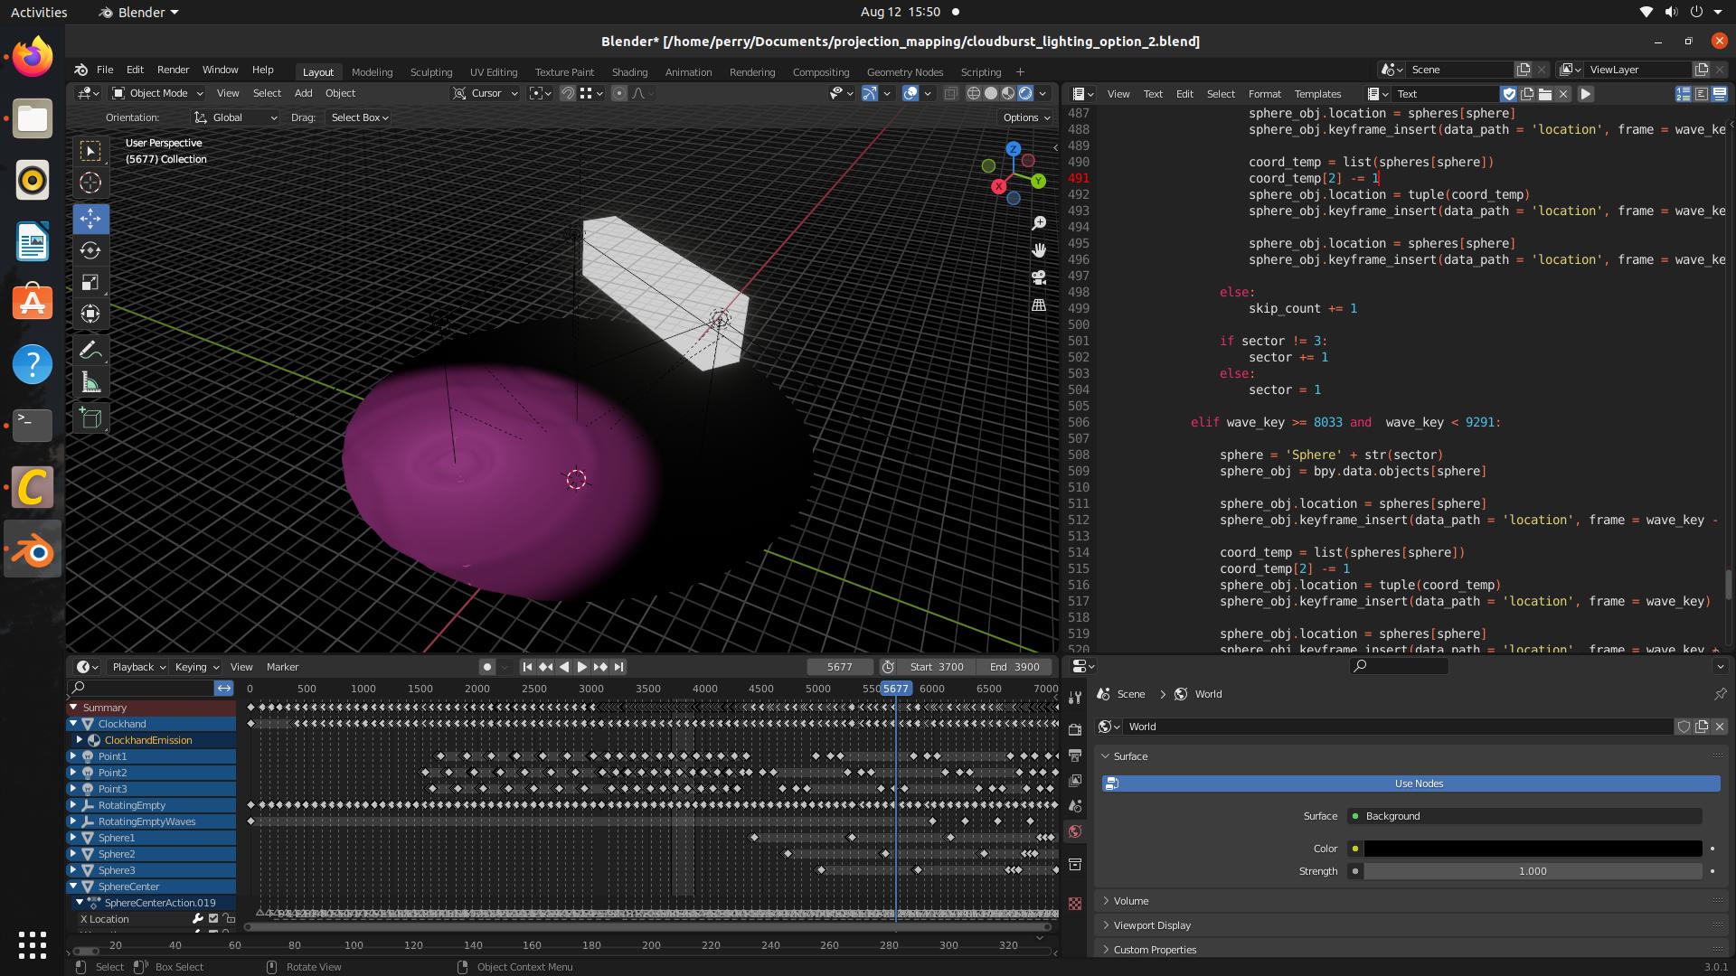Toggle line numbers in text editor
Viewport: 1736px width, 976px height.
coord(1684,94)
